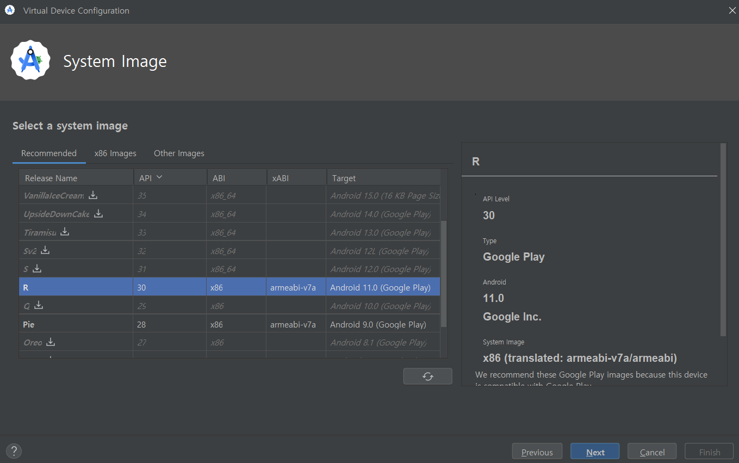Click API 30 cell in R row
This screenshot has width=739, height=463.
170,287
